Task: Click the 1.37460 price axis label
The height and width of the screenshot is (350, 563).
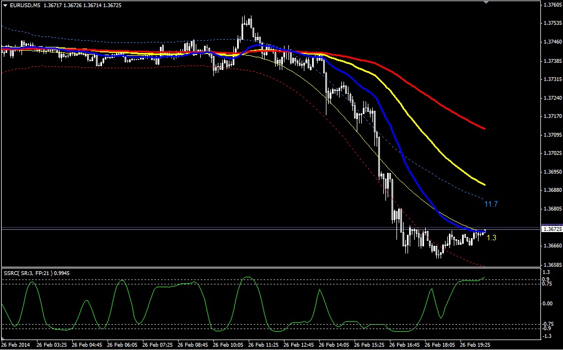Action: coord(553,42)
